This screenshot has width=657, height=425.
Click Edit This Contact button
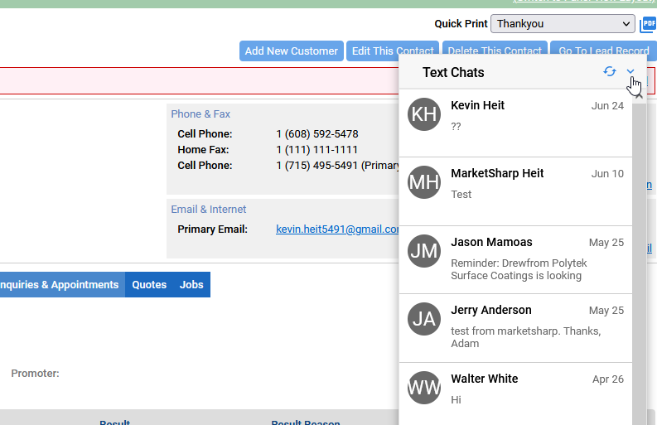(x=393, y=51)
